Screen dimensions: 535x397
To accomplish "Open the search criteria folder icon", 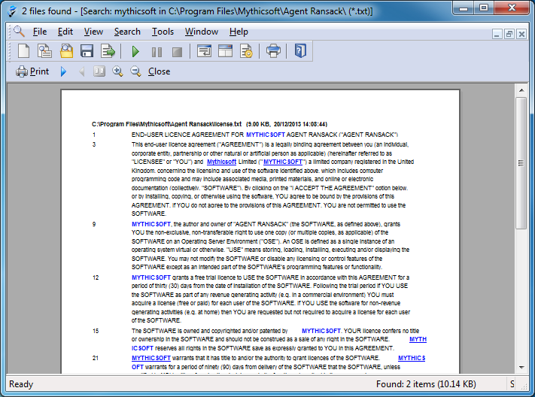I will pos(66,51).
